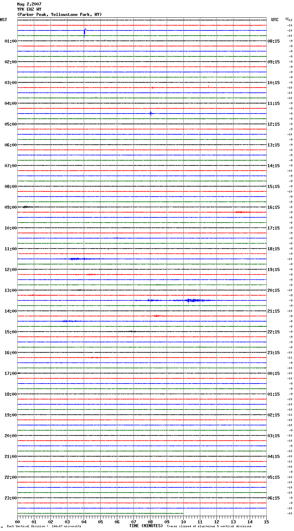Image resolution: width=294 pixels, height=531 pixels.
Task: Click the '18:15' UTC time label
Action: (x=274, y=249)
